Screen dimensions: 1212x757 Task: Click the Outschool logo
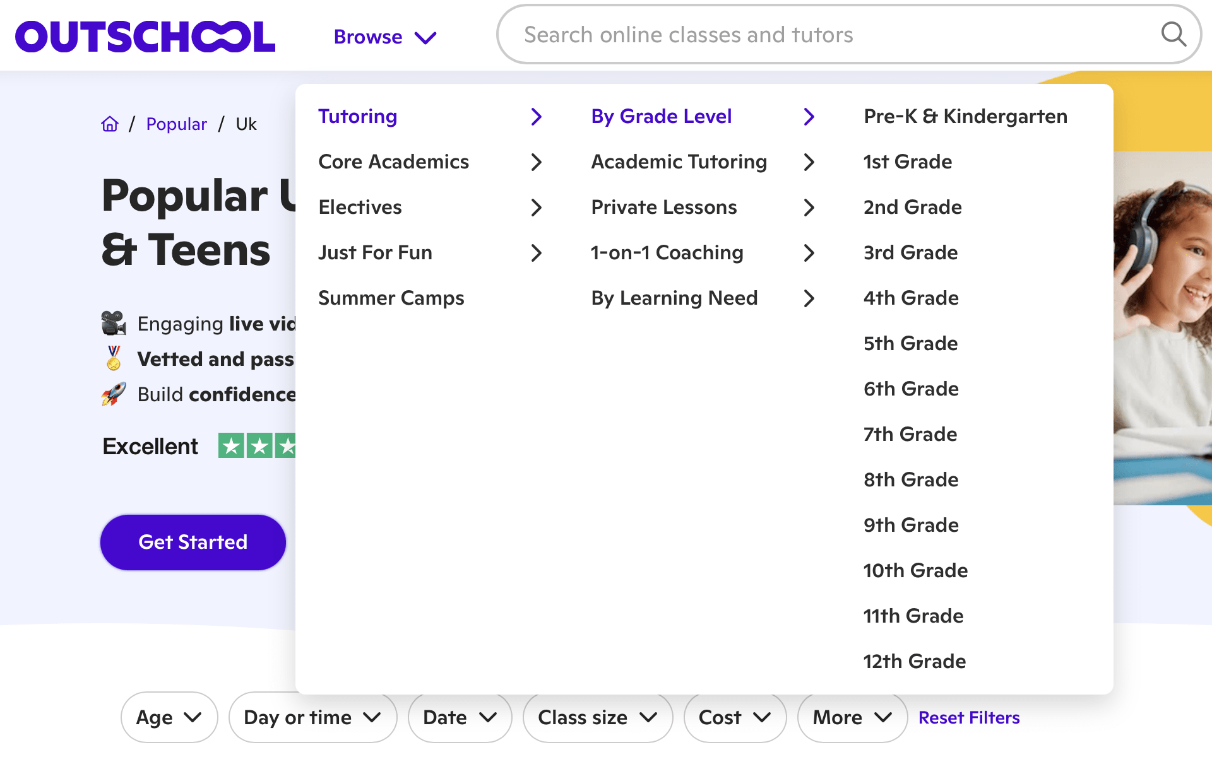(x=144, y=36)
